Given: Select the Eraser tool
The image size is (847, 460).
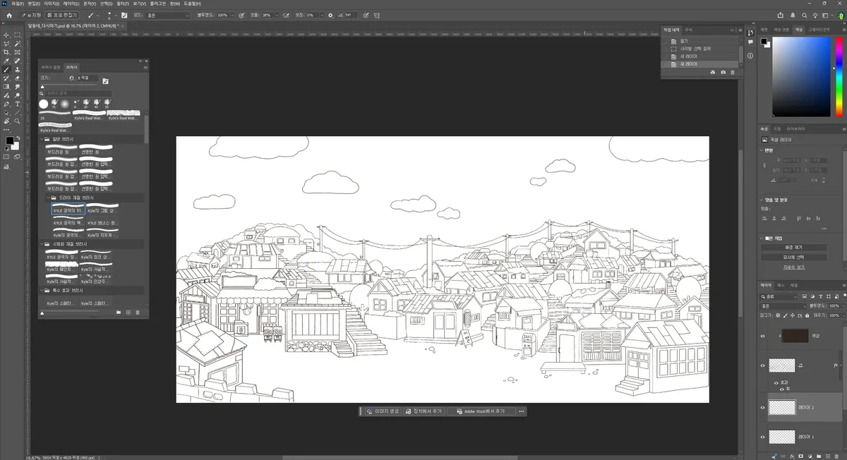Looking at the screenshot, I should click(x=18, y=78).
